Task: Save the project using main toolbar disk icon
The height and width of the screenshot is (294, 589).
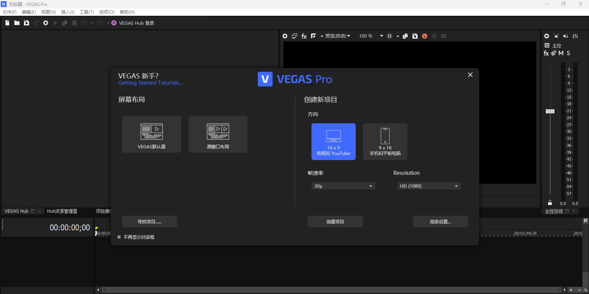Action: [27, 23]
